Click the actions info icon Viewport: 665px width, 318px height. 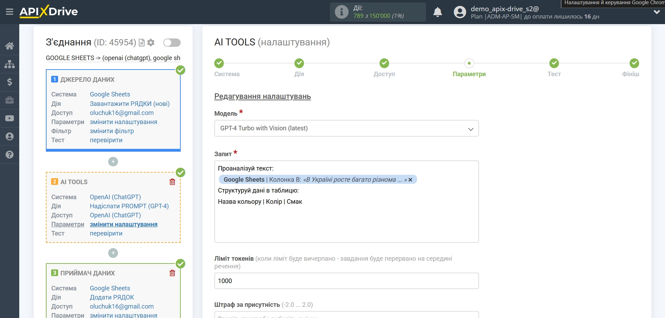pos(341,12)
